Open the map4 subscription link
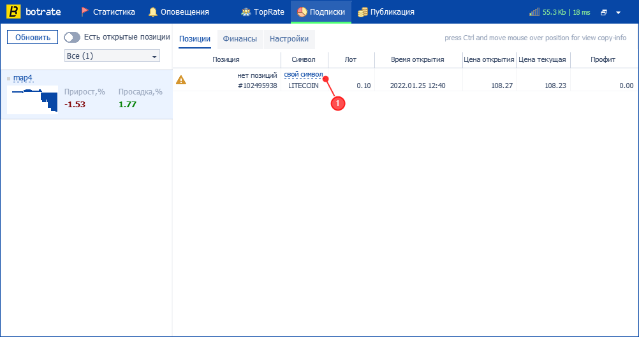Image resolution: width=639 pixels, height=337 pixels. pos(23,77)
